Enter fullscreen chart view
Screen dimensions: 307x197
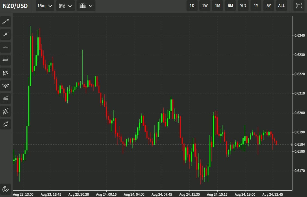[x=299, y=6]
